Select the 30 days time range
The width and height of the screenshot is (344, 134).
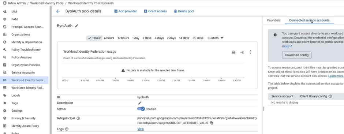198,38
